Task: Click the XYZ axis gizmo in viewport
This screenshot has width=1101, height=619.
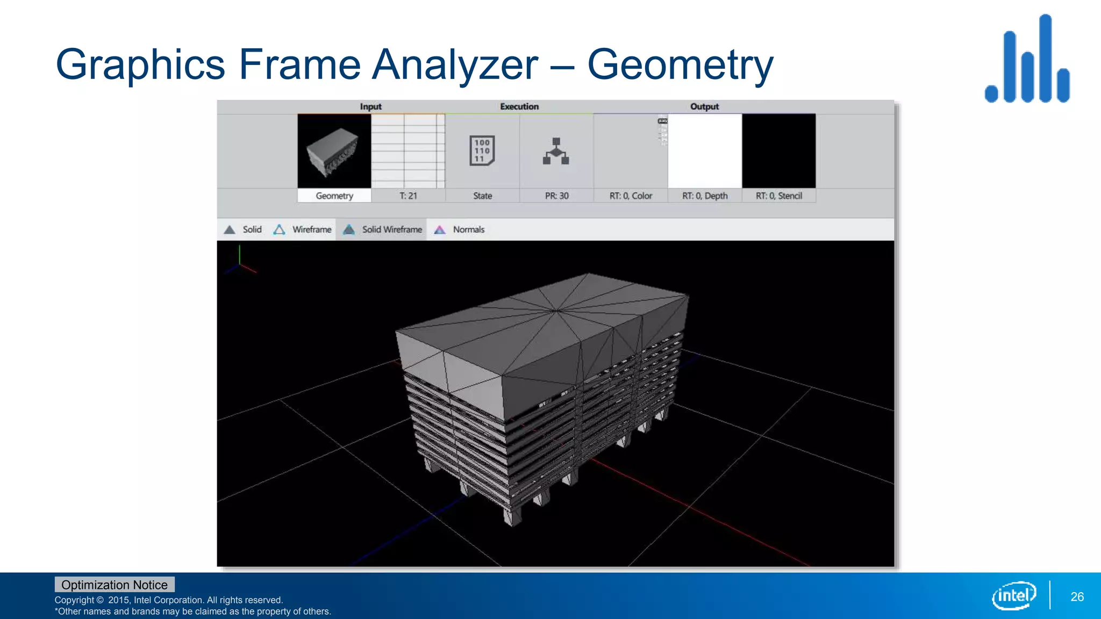Action: 240,260
